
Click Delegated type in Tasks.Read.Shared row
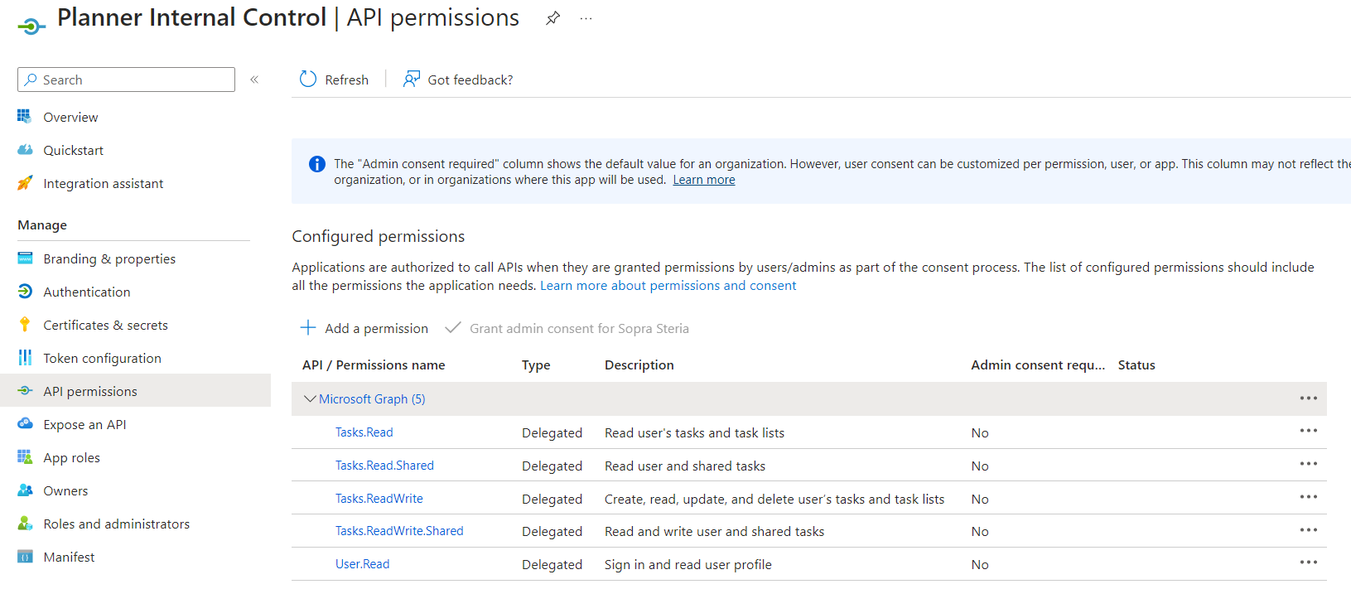point(552,466)
